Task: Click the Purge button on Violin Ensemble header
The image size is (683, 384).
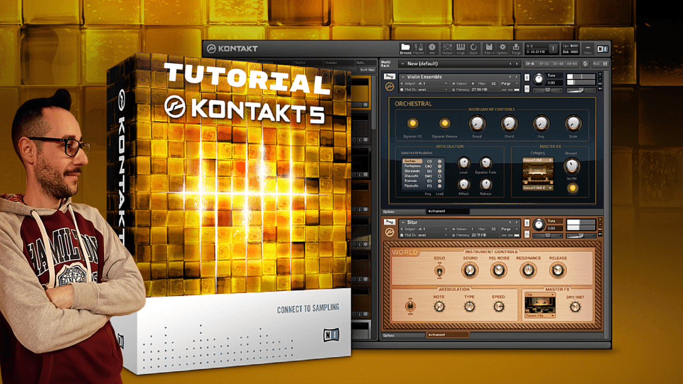Action: point(507,83)
